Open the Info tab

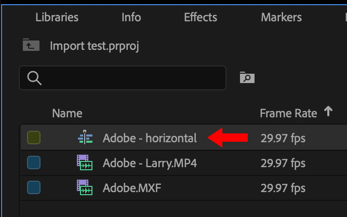point(131,17)
